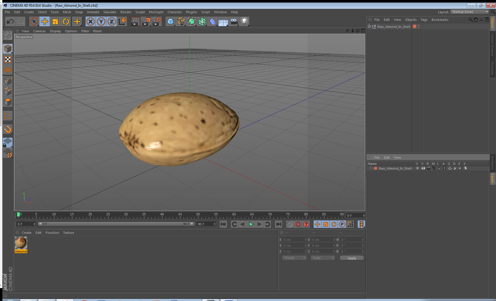Switch to Points mode
Viewport: 496px width, 301px height.
tap(8, 81)
